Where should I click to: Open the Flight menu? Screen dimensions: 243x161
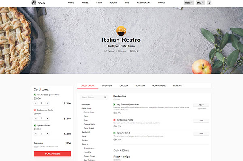tap(113, 3)
